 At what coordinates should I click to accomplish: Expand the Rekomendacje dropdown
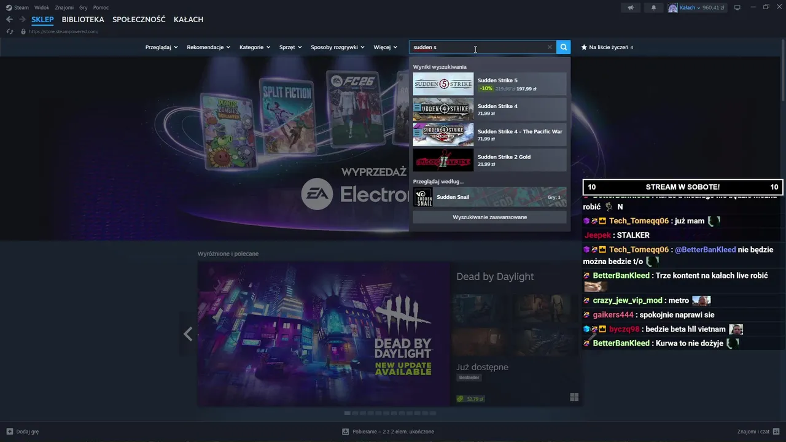208,47
